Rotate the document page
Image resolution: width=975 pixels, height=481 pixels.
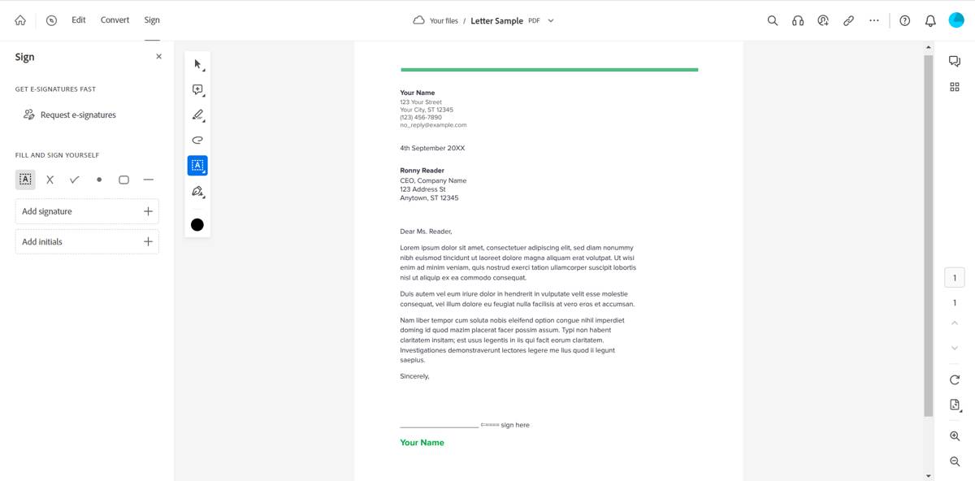click(955, 379)
